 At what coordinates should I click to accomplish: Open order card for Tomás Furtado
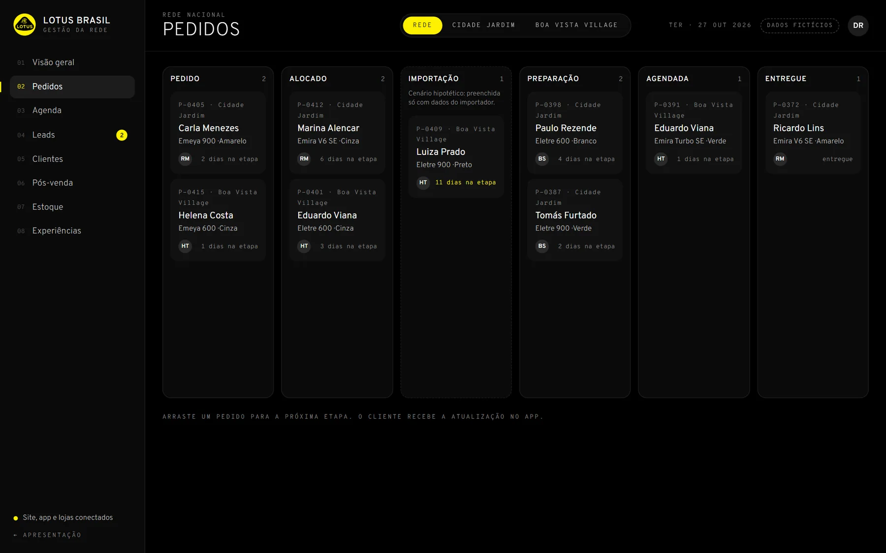(575, 220)
